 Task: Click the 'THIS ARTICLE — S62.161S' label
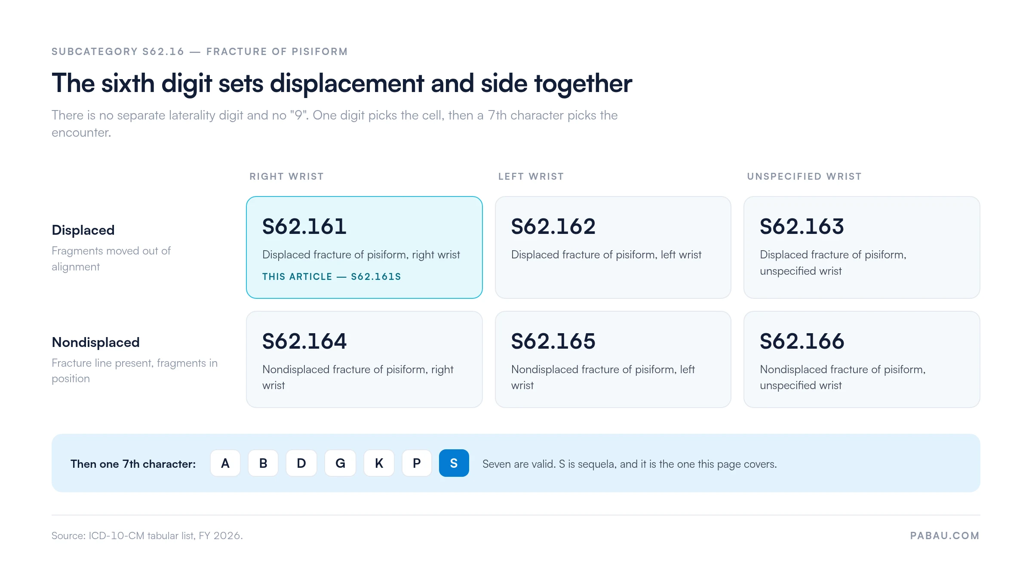[x=332, y=276]
